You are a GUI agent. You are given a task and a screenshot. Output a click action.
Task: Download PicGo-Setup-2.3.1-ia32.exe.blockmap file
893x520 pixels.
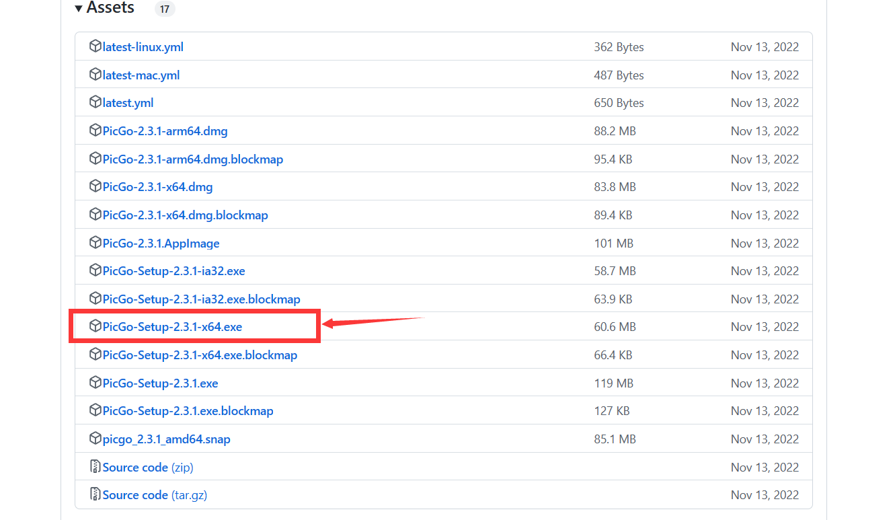(x=201, y=299)
